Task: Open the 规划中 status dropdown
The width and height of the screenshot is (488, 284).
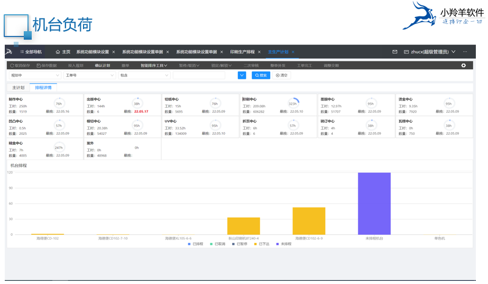Action: 34,75
